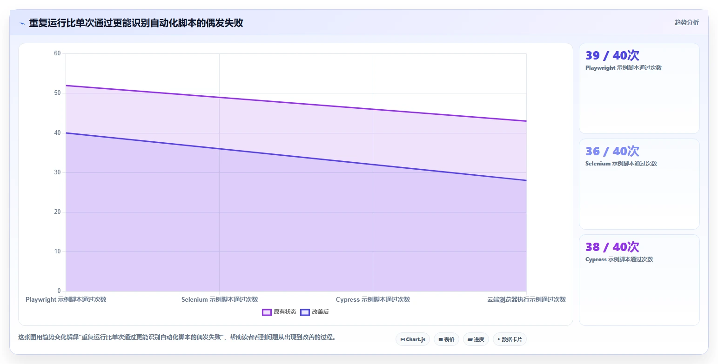Click the Cypress 示例脚本通过次数 axis label
The height and width of the screenshot is (364, 718).
click(x=373, y=299)
